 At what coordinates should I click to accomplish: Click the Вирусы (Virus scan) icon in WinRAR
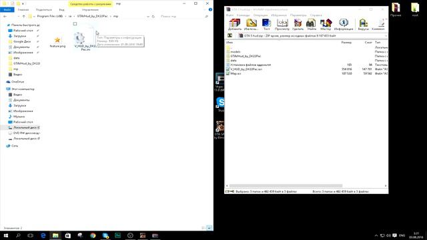pyautogui.click(x=363, y=25)
